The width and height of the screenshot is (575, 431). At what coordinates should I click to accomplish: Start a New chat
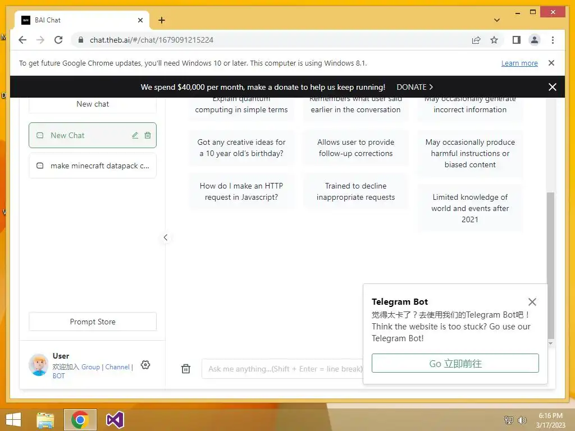coord(93,104)
